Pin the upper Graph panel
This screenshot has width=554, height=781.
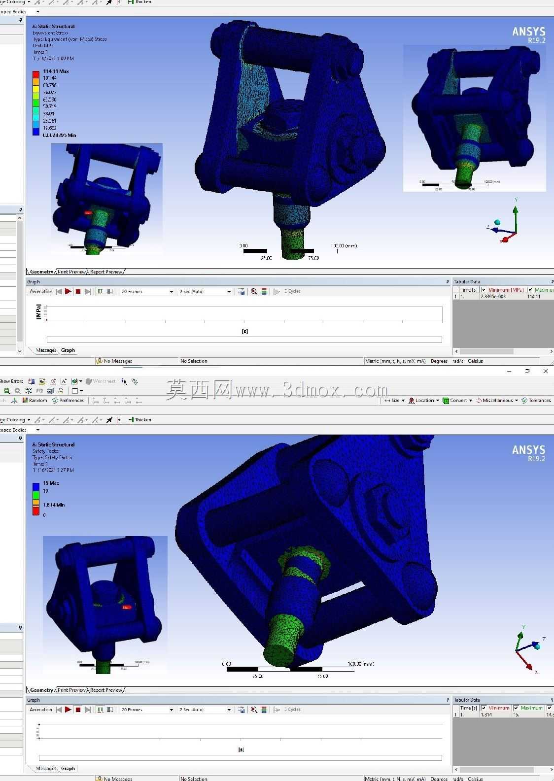448,281
